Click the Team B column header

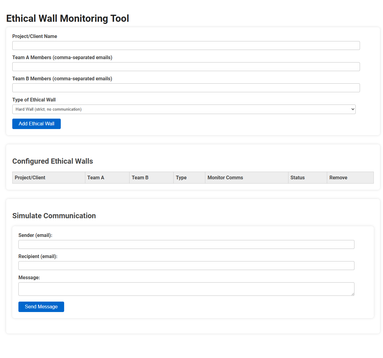140,177
